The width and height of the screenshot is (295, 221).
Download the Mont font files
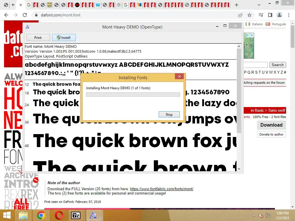271,125
